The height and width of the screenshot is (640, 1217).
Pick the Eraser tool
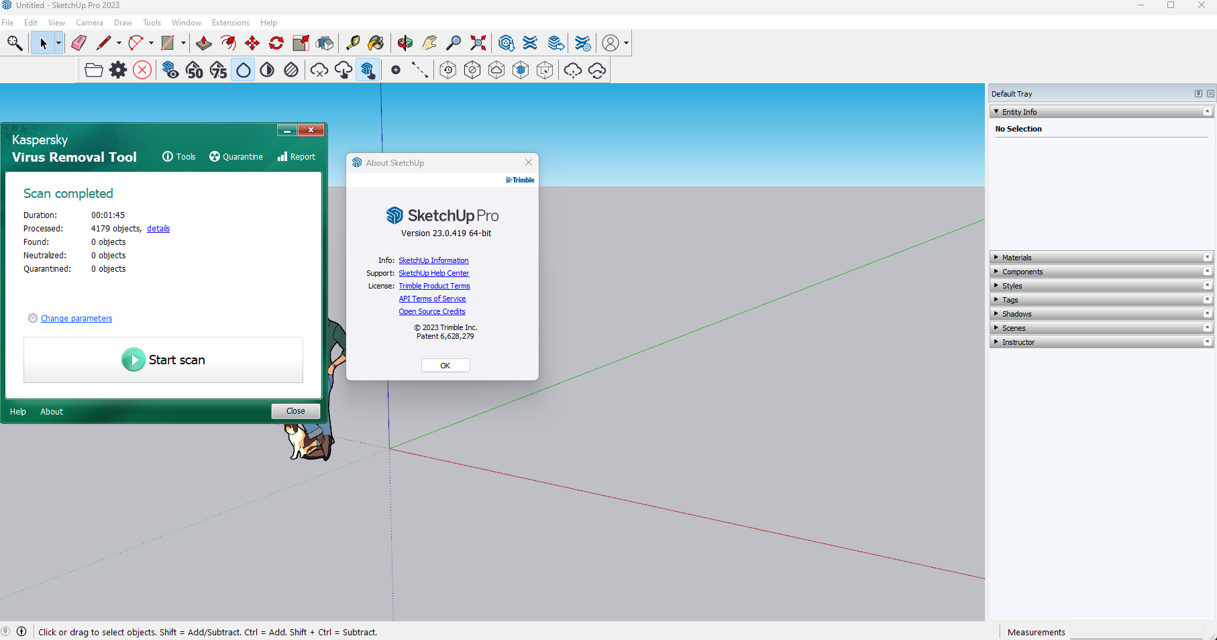click(78, 44)
